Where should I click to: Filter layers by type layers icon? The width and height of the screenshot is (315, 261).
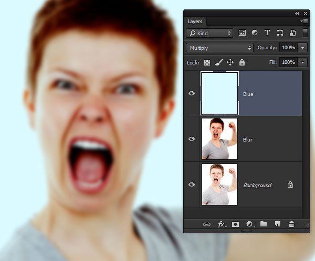[267, 32]
